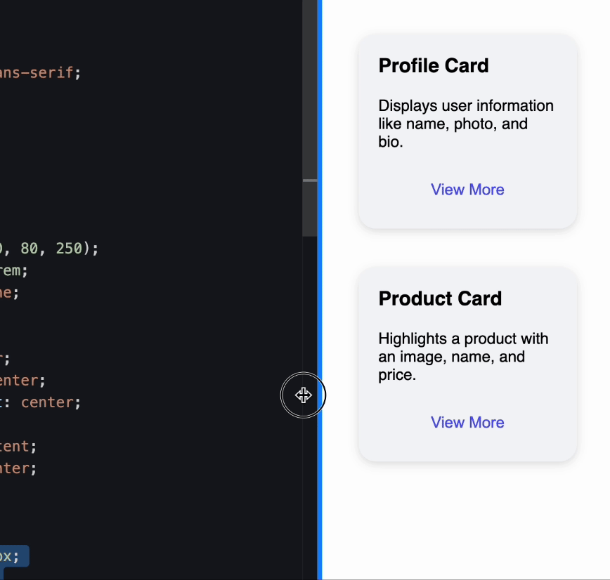This screenshot has height=580, width=610.
Task: Click "View More" on the Profile Card
Action: coord(467,190)
